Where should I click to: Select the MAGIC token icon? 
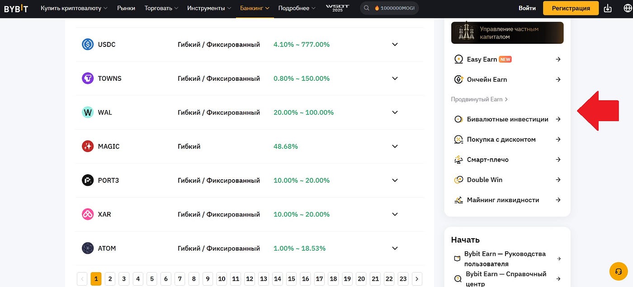(88, 146)
